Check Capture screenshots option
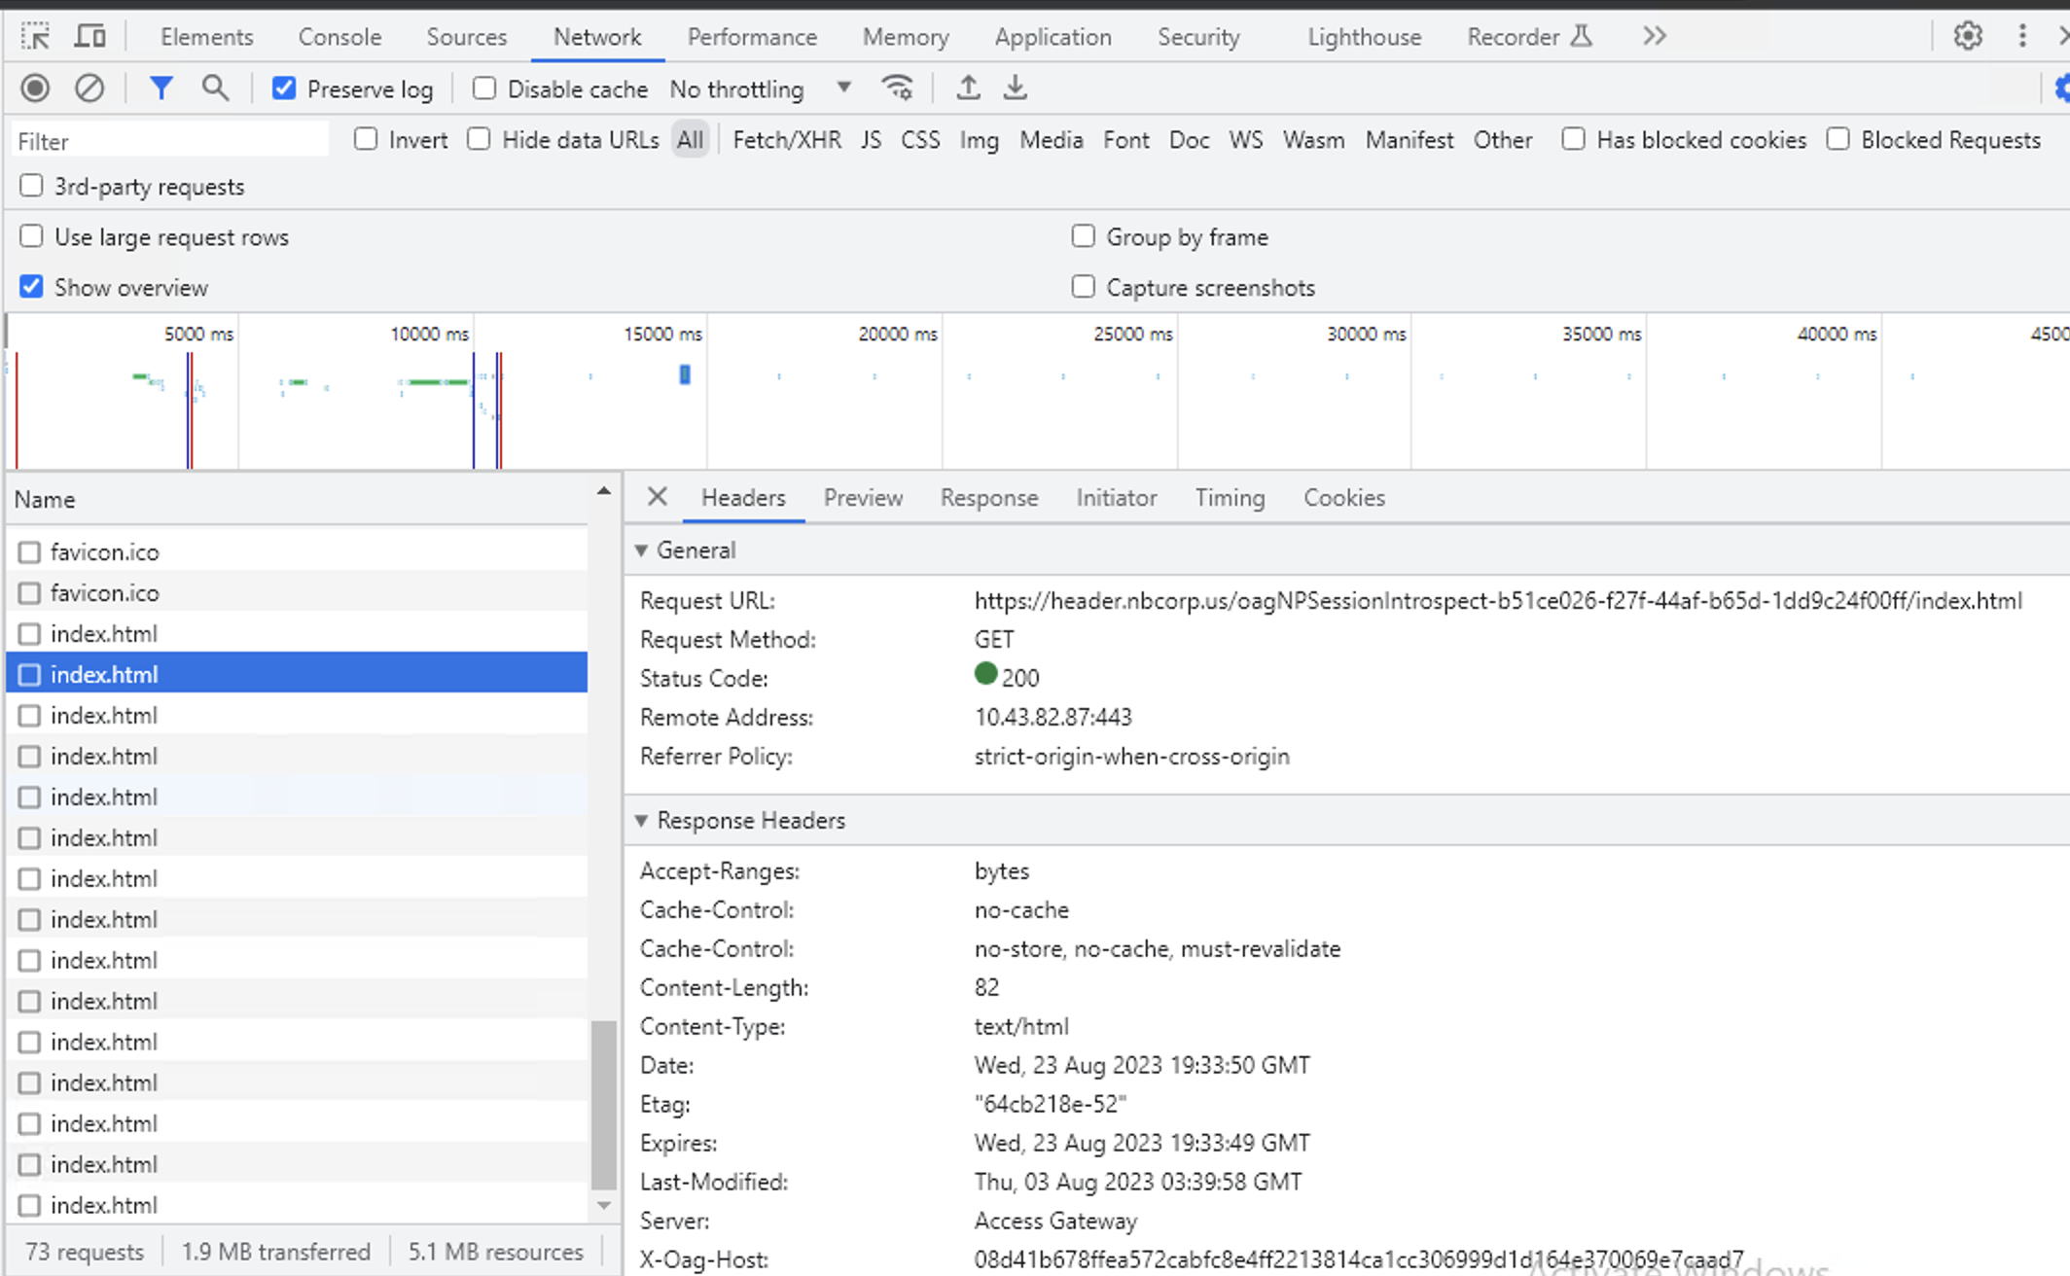Viewport: 2070px width, 1276px height. point(1083,287)
